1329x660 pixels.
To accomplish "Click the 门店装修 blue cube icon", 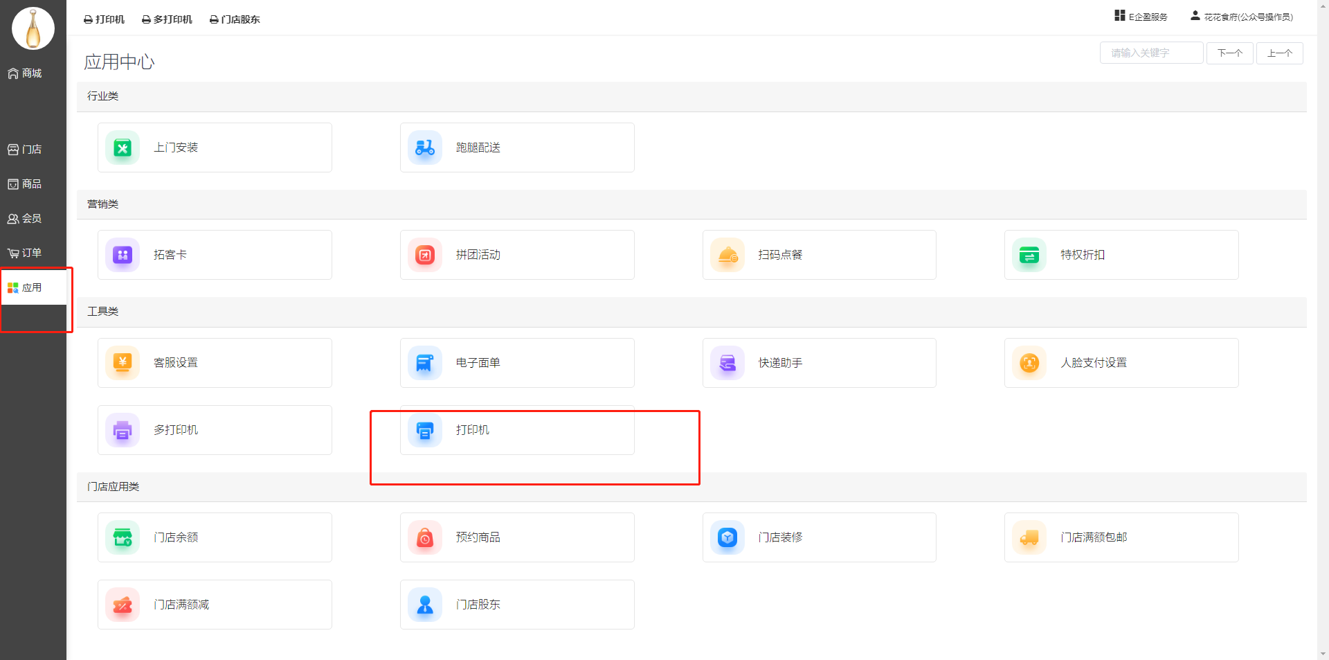I will (727, 537).
